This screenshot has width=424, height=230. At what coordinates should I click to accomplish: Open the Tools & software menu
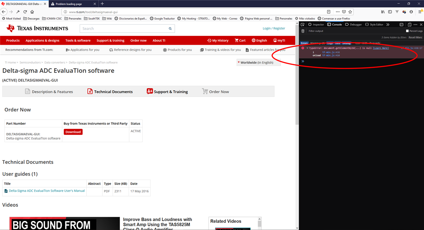point(78,40)
